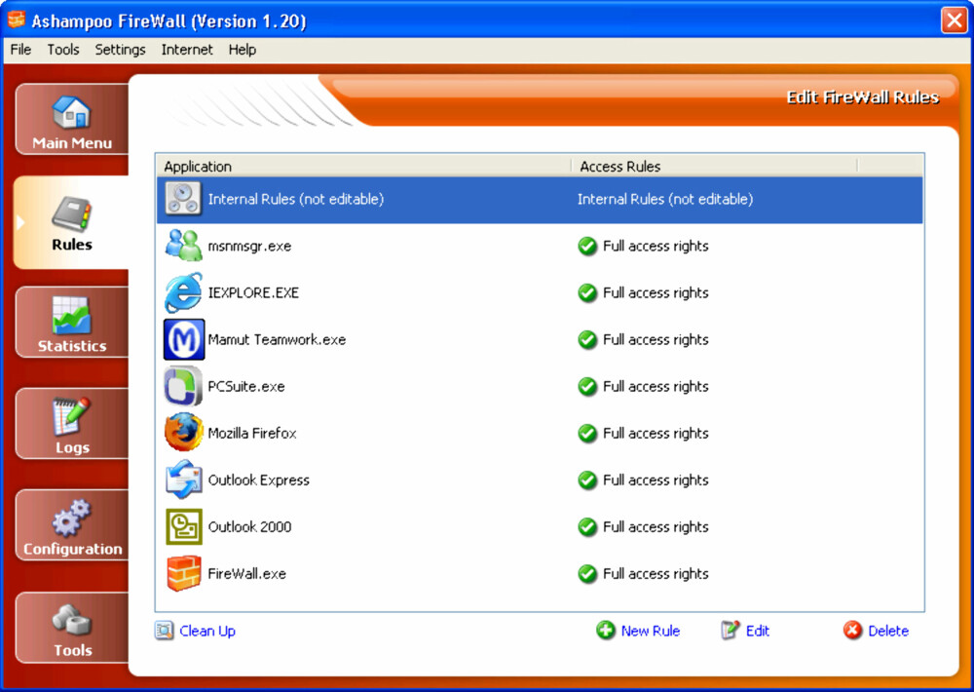Open the File menu
This screenshot has height=692, width=974.
[x=20, y=50]
